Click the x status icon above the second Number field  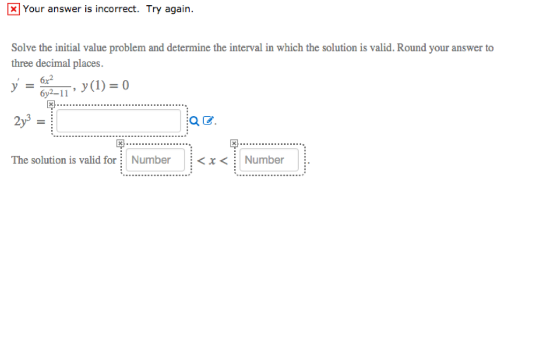[234, 143]
